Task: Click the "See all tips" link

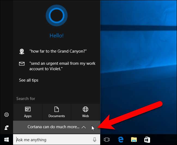Action: [29, 80]
